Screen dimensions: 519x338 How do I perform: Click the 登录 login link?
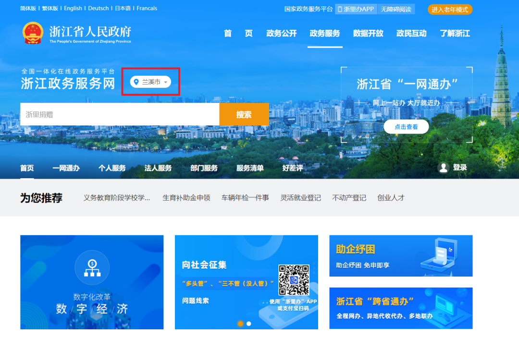(460, 168)
